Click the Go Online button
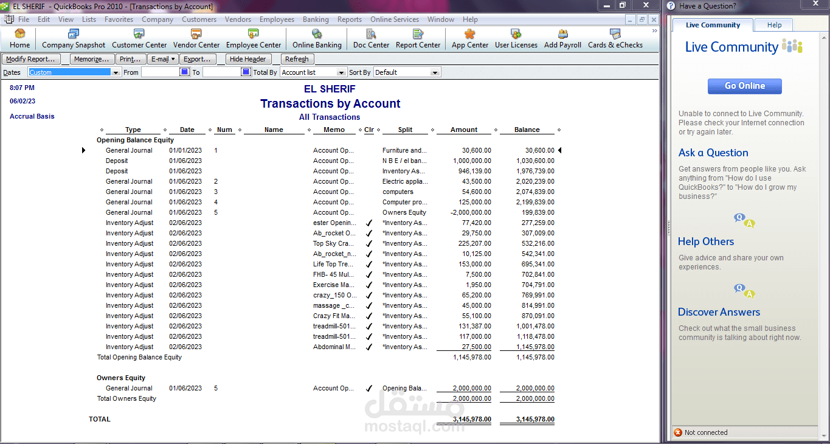 coord(744,86)
